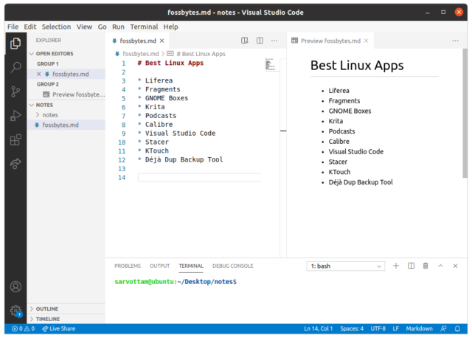Image resolution: width=472 pixels, height=338 pixels.
Task: Open the File menu
Action: click(x=13, y=27)
